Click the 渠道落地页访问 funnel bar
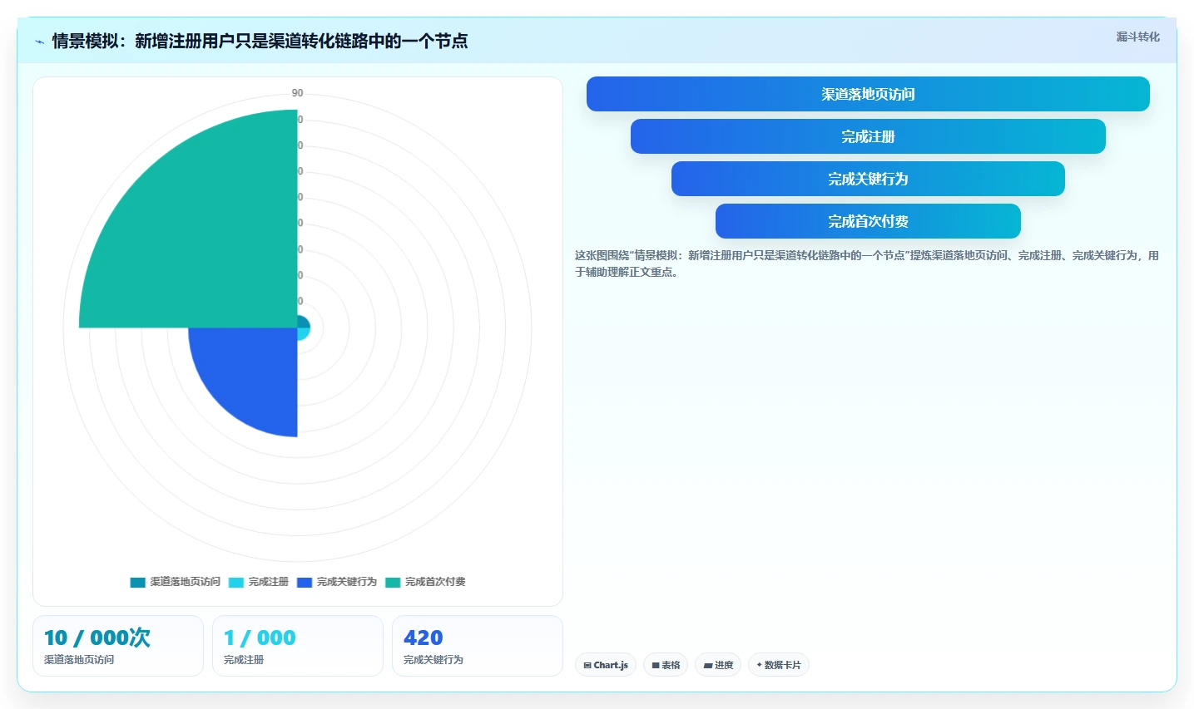 pos(868,94)
